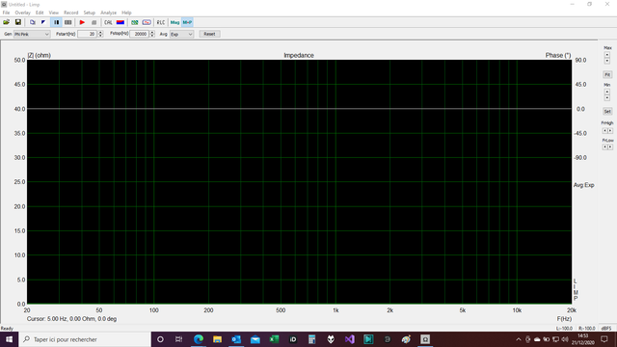Open the Windows Start menu

(x=9, y=339)
